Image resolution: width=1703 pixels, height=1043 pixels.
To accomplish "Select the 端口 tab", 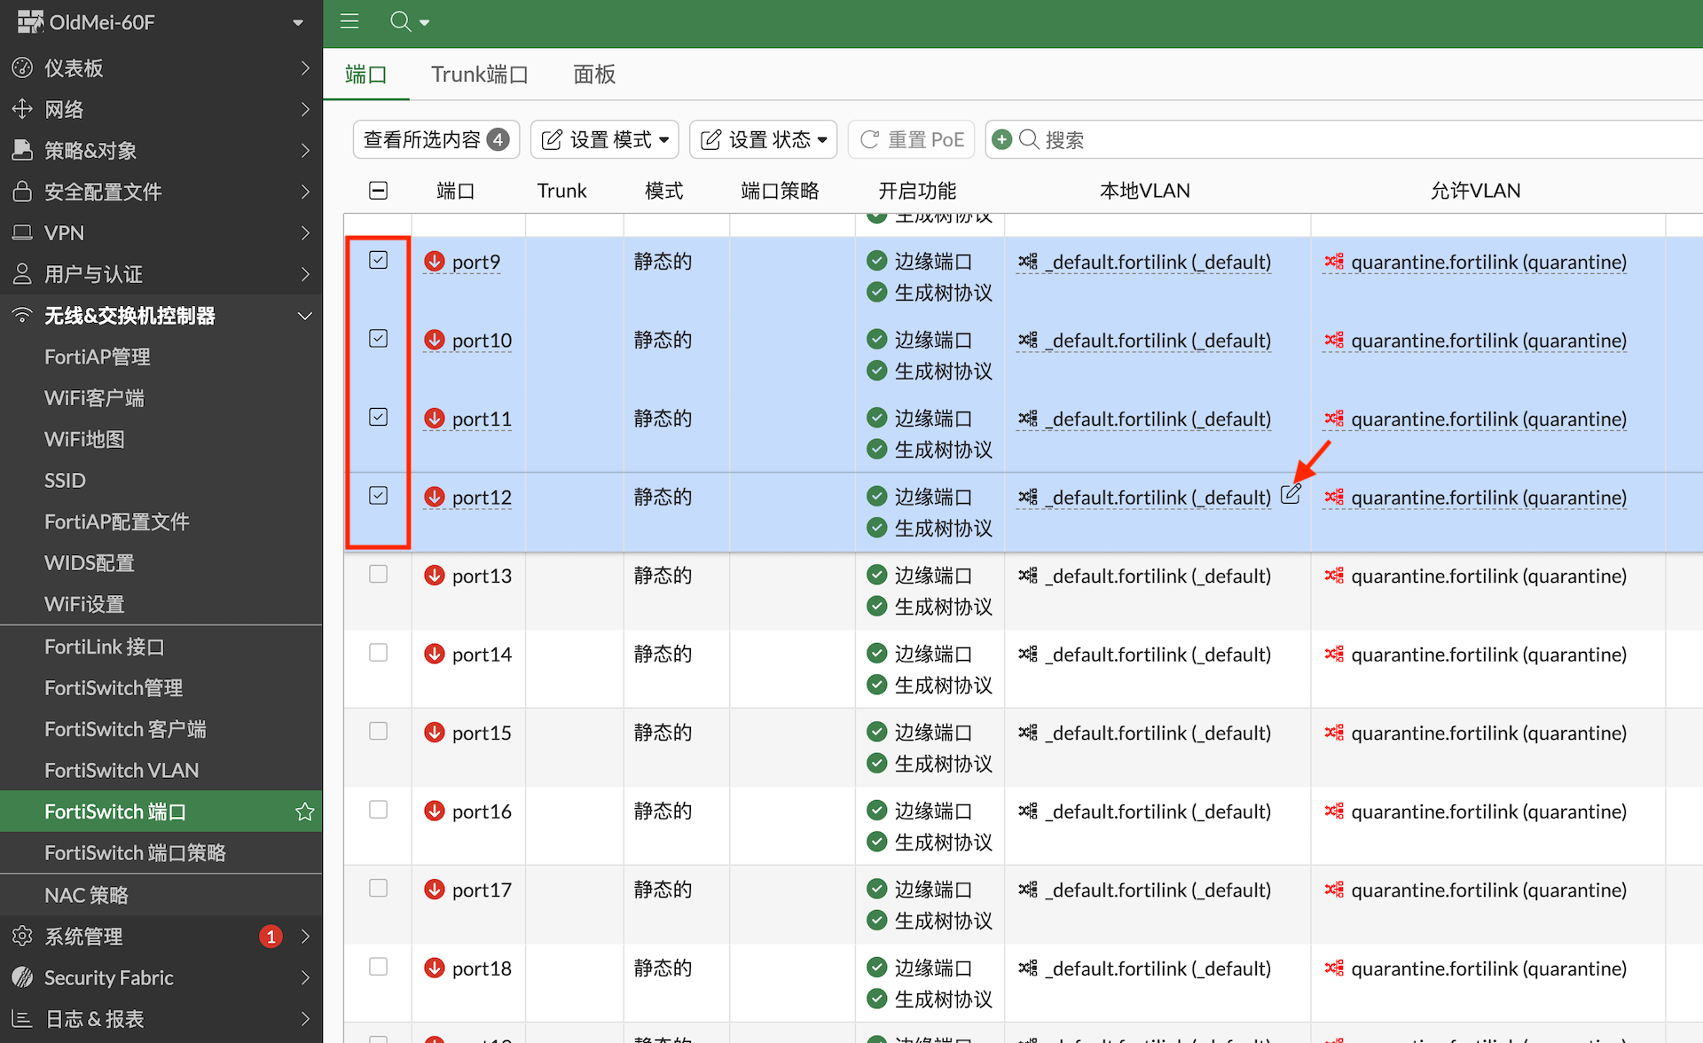I will tap(365, 74).
